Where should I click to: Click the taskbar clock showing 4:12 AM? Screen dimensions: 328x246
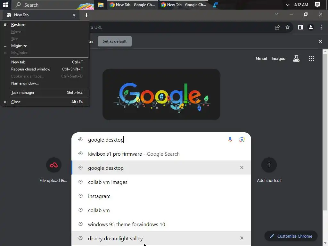click(x=301, y=4)
